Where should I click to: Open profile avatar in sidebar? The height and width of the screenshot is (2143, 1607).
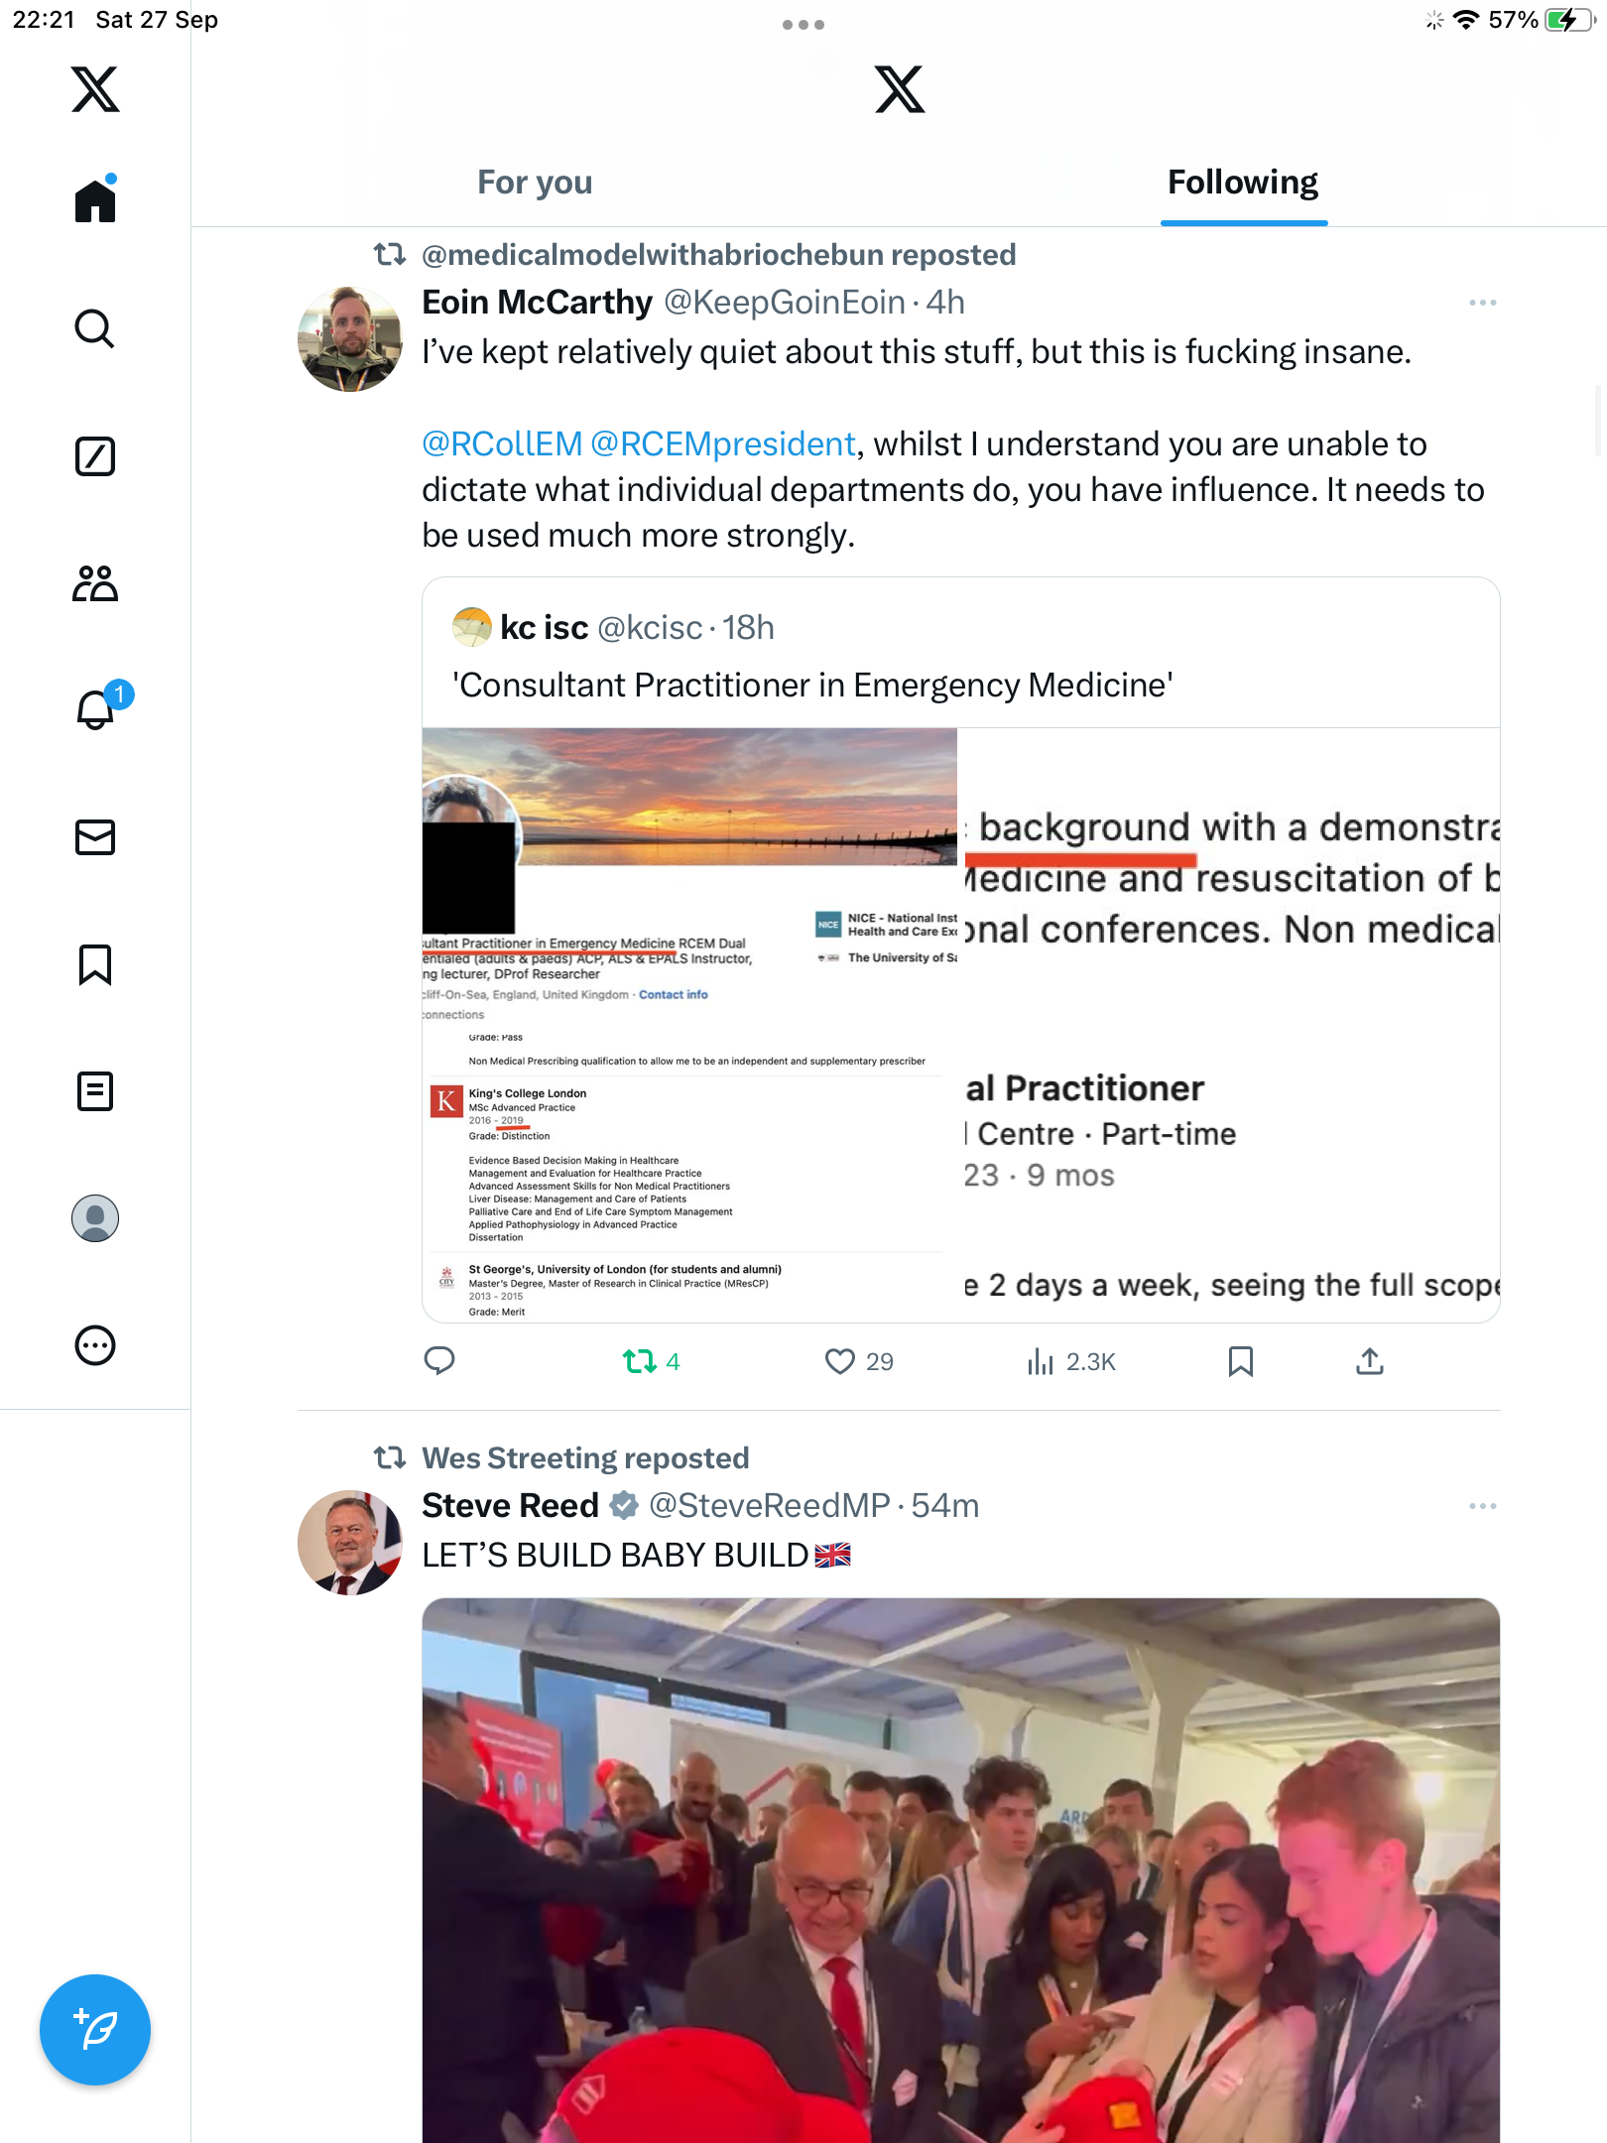point(95,1218)
